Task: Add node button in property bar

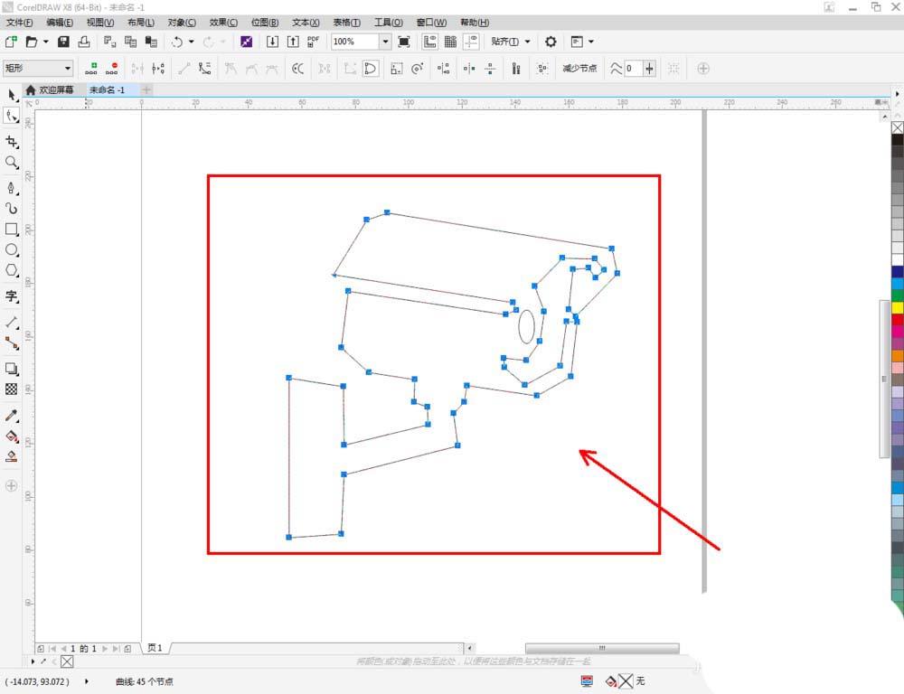Action: pos(91,69)
